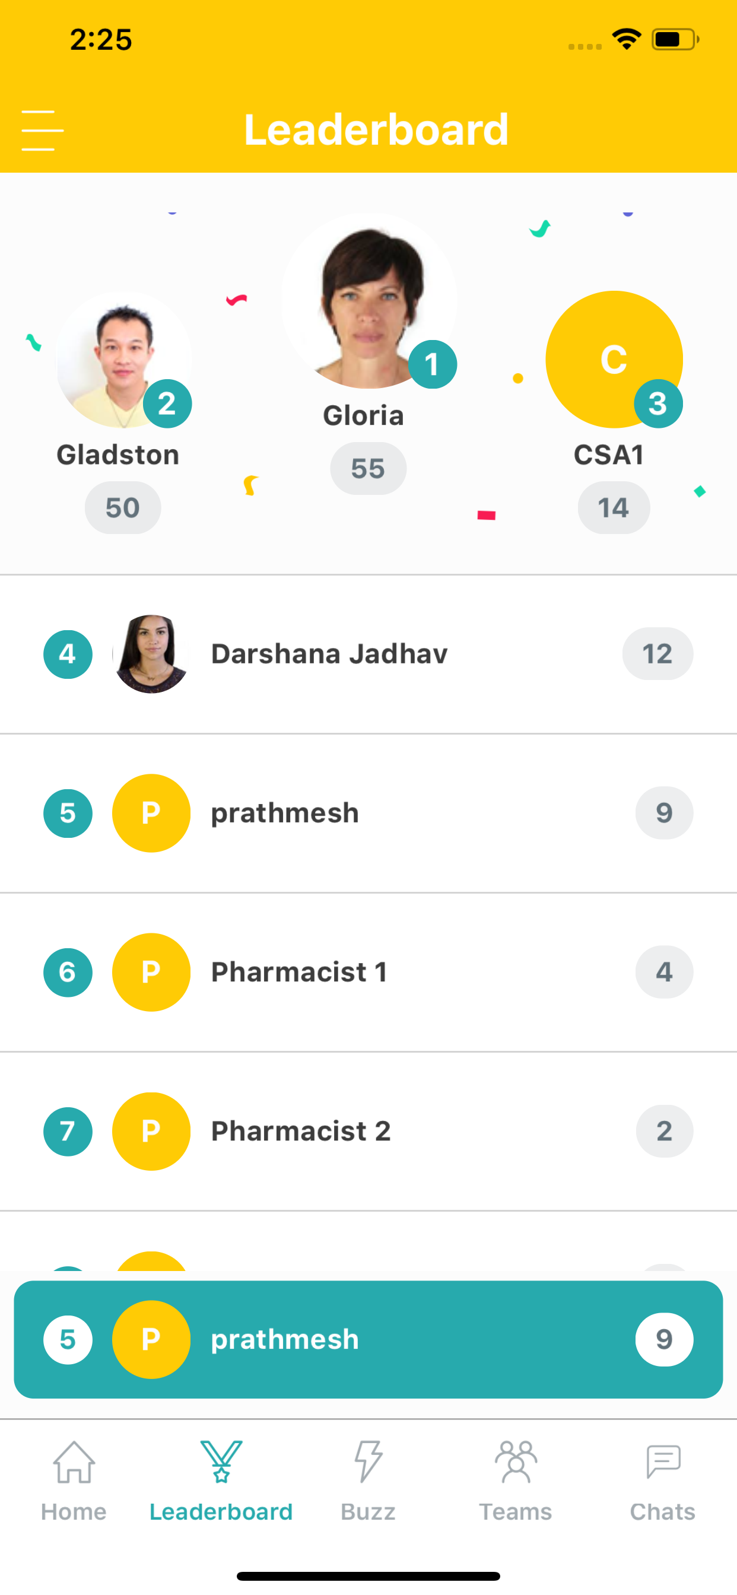Select the Pharmacist 2 entry
Viewport: 737px width, 1595px height.
click(x=368, y=1132)
